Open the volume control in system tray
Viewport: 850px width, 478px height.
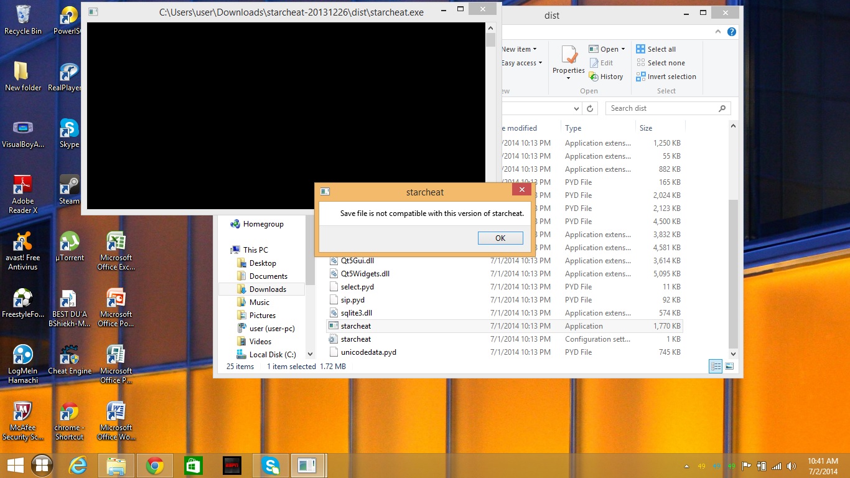[x=791, y=466]
